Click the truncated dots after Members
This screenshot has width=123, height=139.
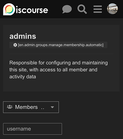[42, 108]
